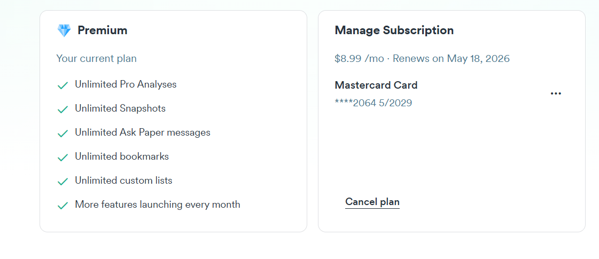
Task: Click the Unlimited Snapshots checkmark
Action: point(63,109)
